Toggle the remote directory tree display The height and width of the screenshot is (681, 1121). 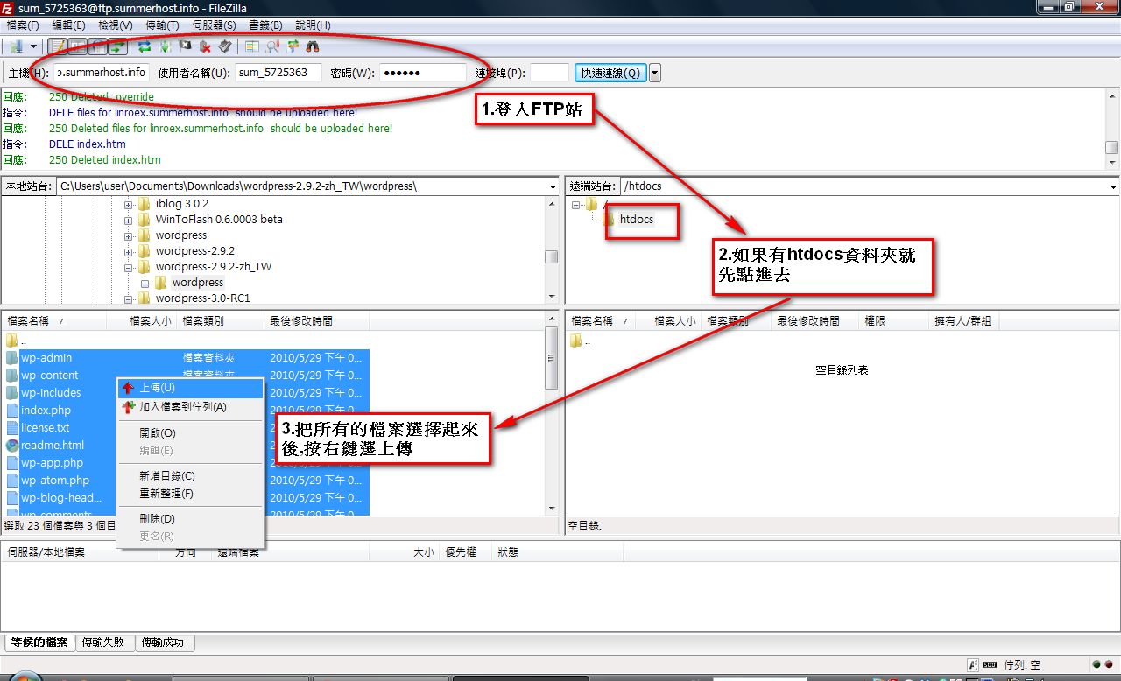click(x=98, y=46)
